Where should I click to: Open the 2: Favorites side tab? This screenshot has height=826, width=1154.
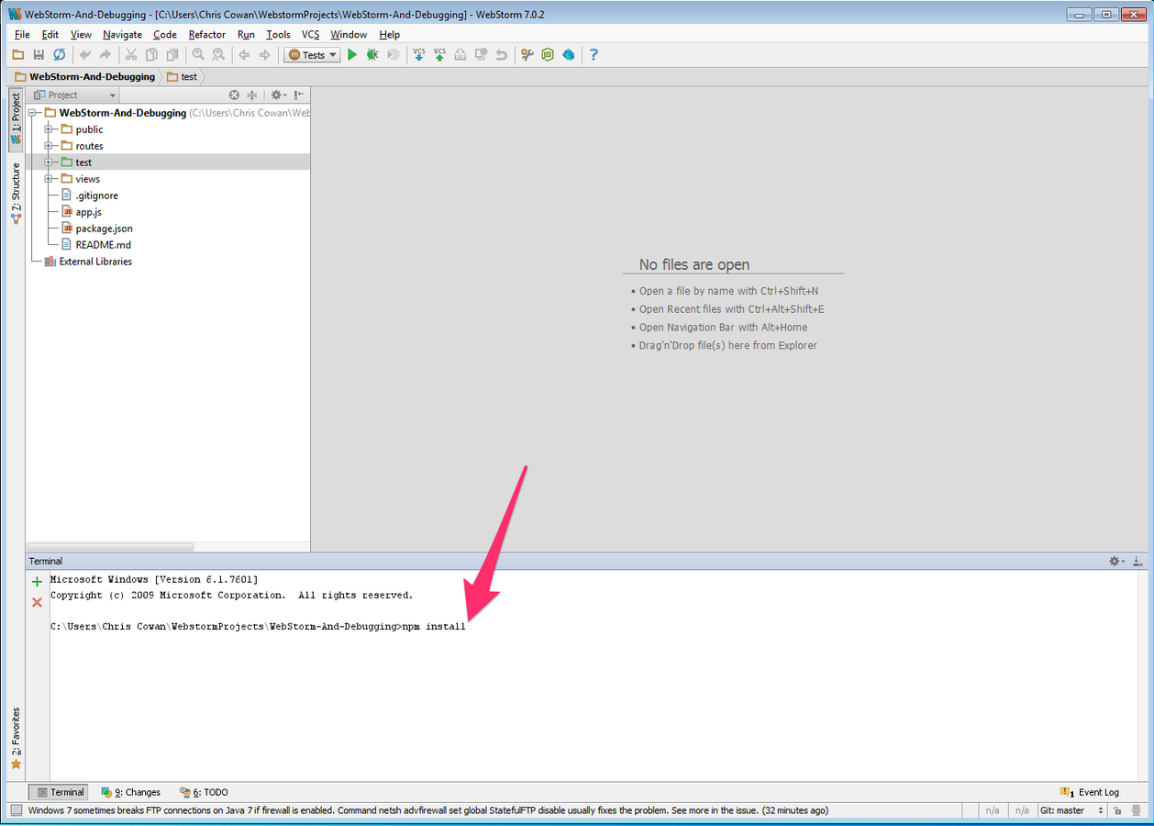tap(16, 739)
